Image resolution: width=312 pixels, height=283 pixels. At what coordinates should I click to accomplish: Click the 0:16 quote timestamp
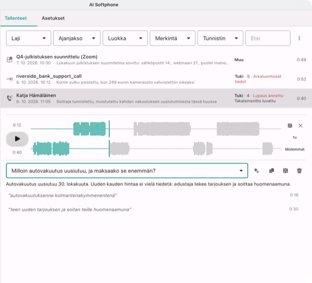294,195
